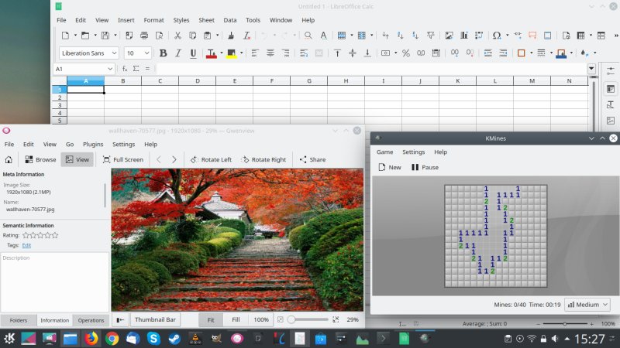Click the Bold formatting icon in Calc
The width and height of the screenshot is (620, 348).
tap(163, 53)
